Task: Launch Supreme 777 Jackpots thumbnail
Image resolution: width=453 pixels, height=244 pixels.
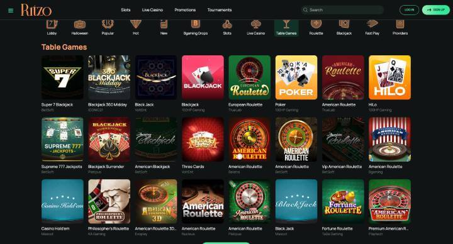Action: pos(62,140)
